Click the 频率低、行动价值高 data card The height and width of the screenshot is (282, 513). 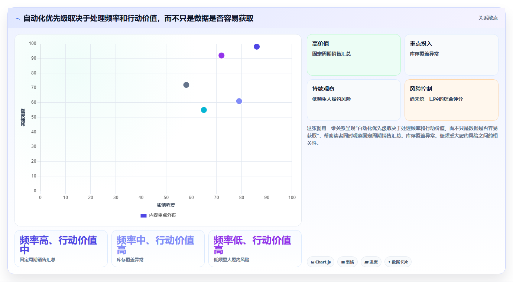point(255,249)
